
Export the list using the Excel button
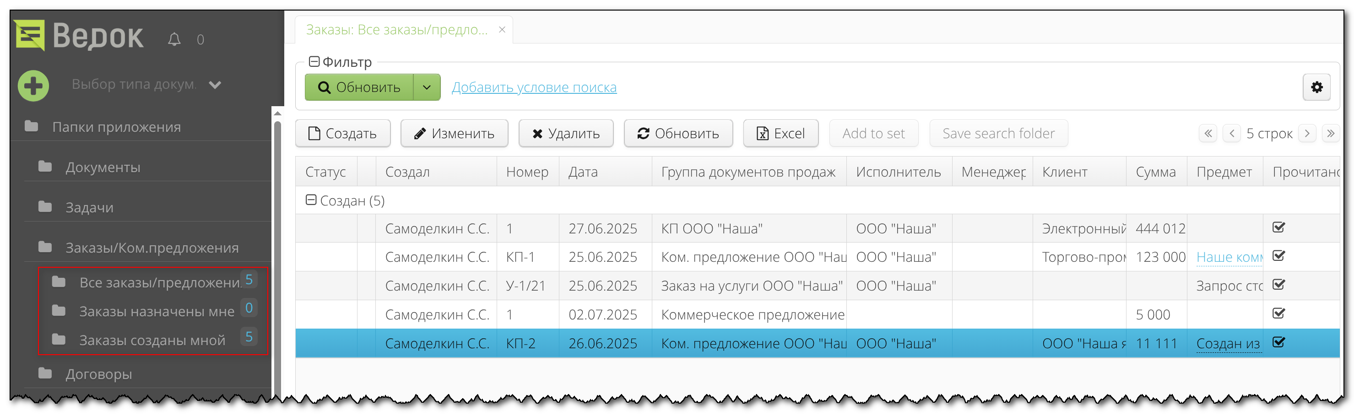[x=780, y=134]
